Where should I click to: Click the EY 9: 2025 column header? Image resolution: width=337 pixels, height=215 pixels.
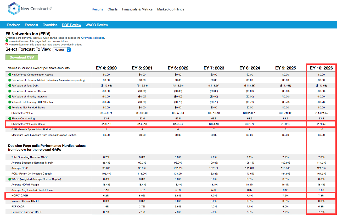[x=285, y=68]
